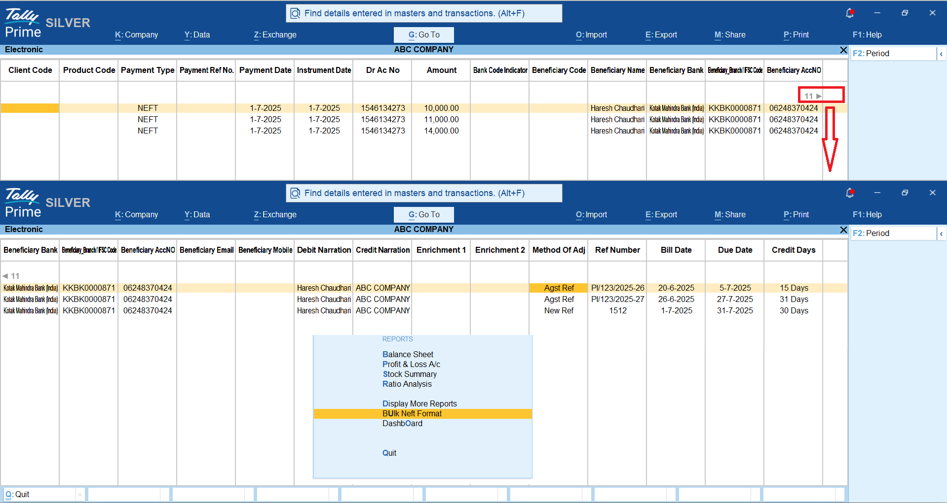Screen dimensions: 947x503
Task: Select BUlk Neft Format menu entry
Action: pos(422,414)
